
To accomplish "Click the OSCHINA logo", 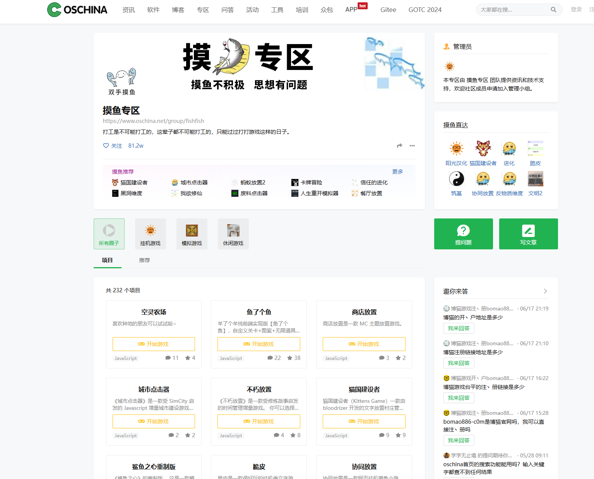I will (77, 10).
